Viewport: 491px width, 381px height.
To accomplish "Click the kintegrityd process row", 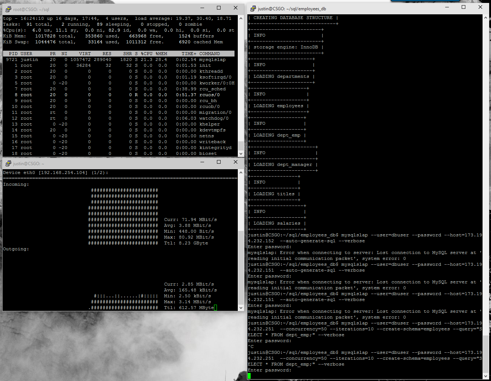I will click(x=119, y=148).
